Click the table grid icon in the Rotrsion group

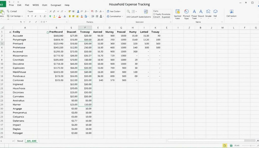[146, 11]
